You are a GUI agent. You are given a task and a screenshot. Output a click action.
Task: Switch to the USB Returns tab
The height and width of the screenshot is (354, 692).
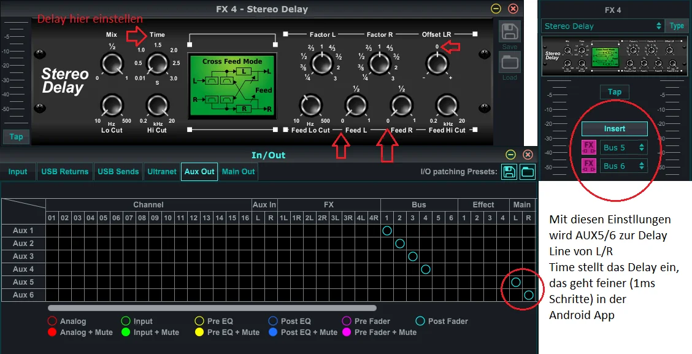[65, 172]
